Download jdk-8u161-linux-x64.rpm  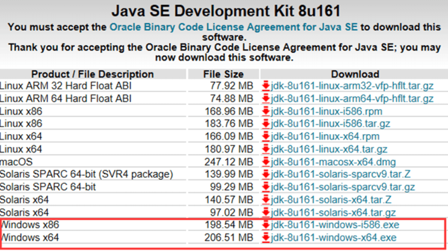325,136
